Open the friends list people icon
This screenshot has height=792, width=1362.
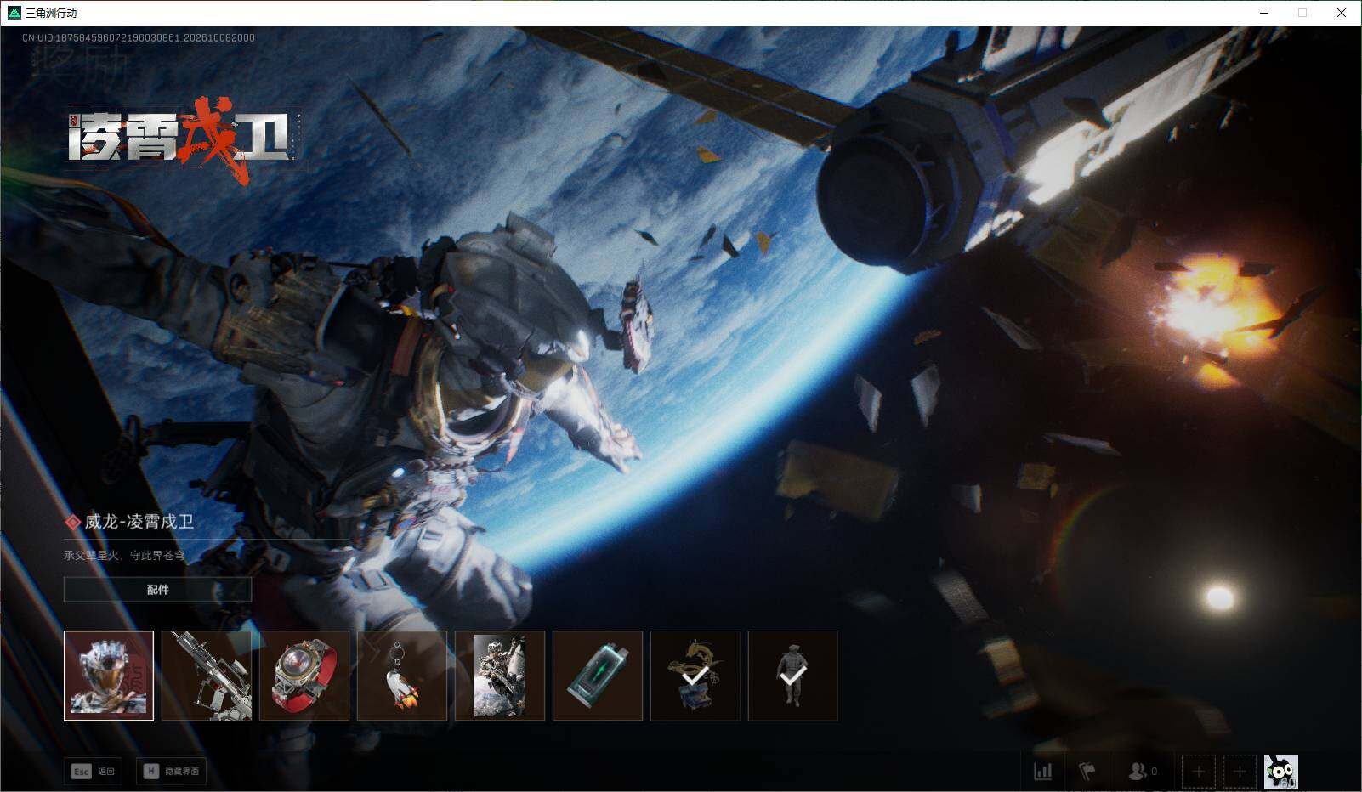[1142, 772]
